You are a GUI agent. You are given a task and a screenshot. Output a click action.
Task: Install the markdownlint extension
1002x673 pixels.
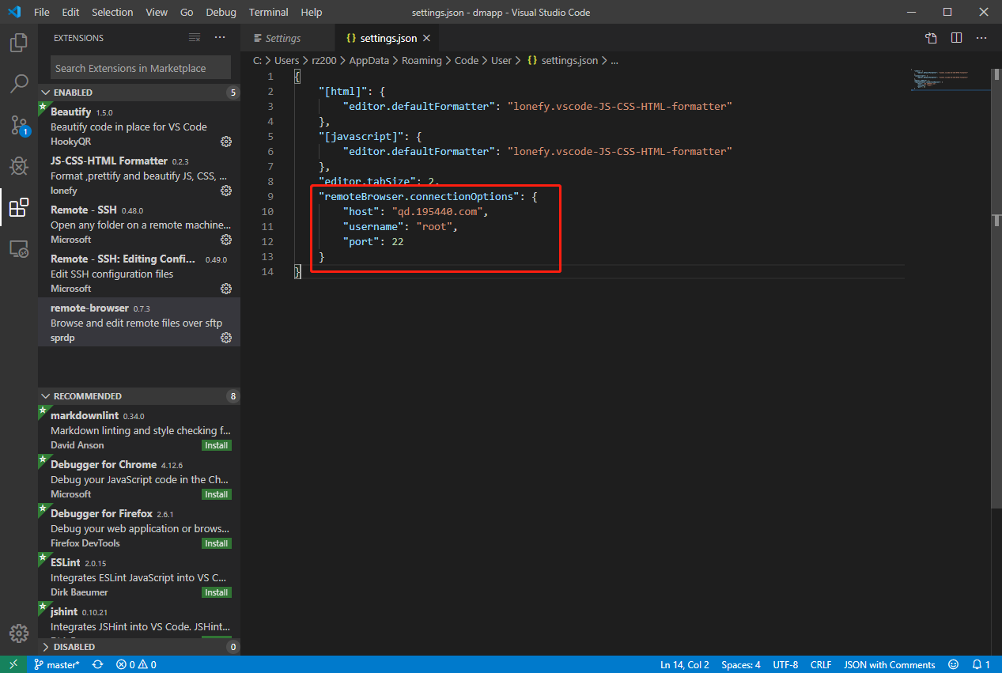coord(216,445)
